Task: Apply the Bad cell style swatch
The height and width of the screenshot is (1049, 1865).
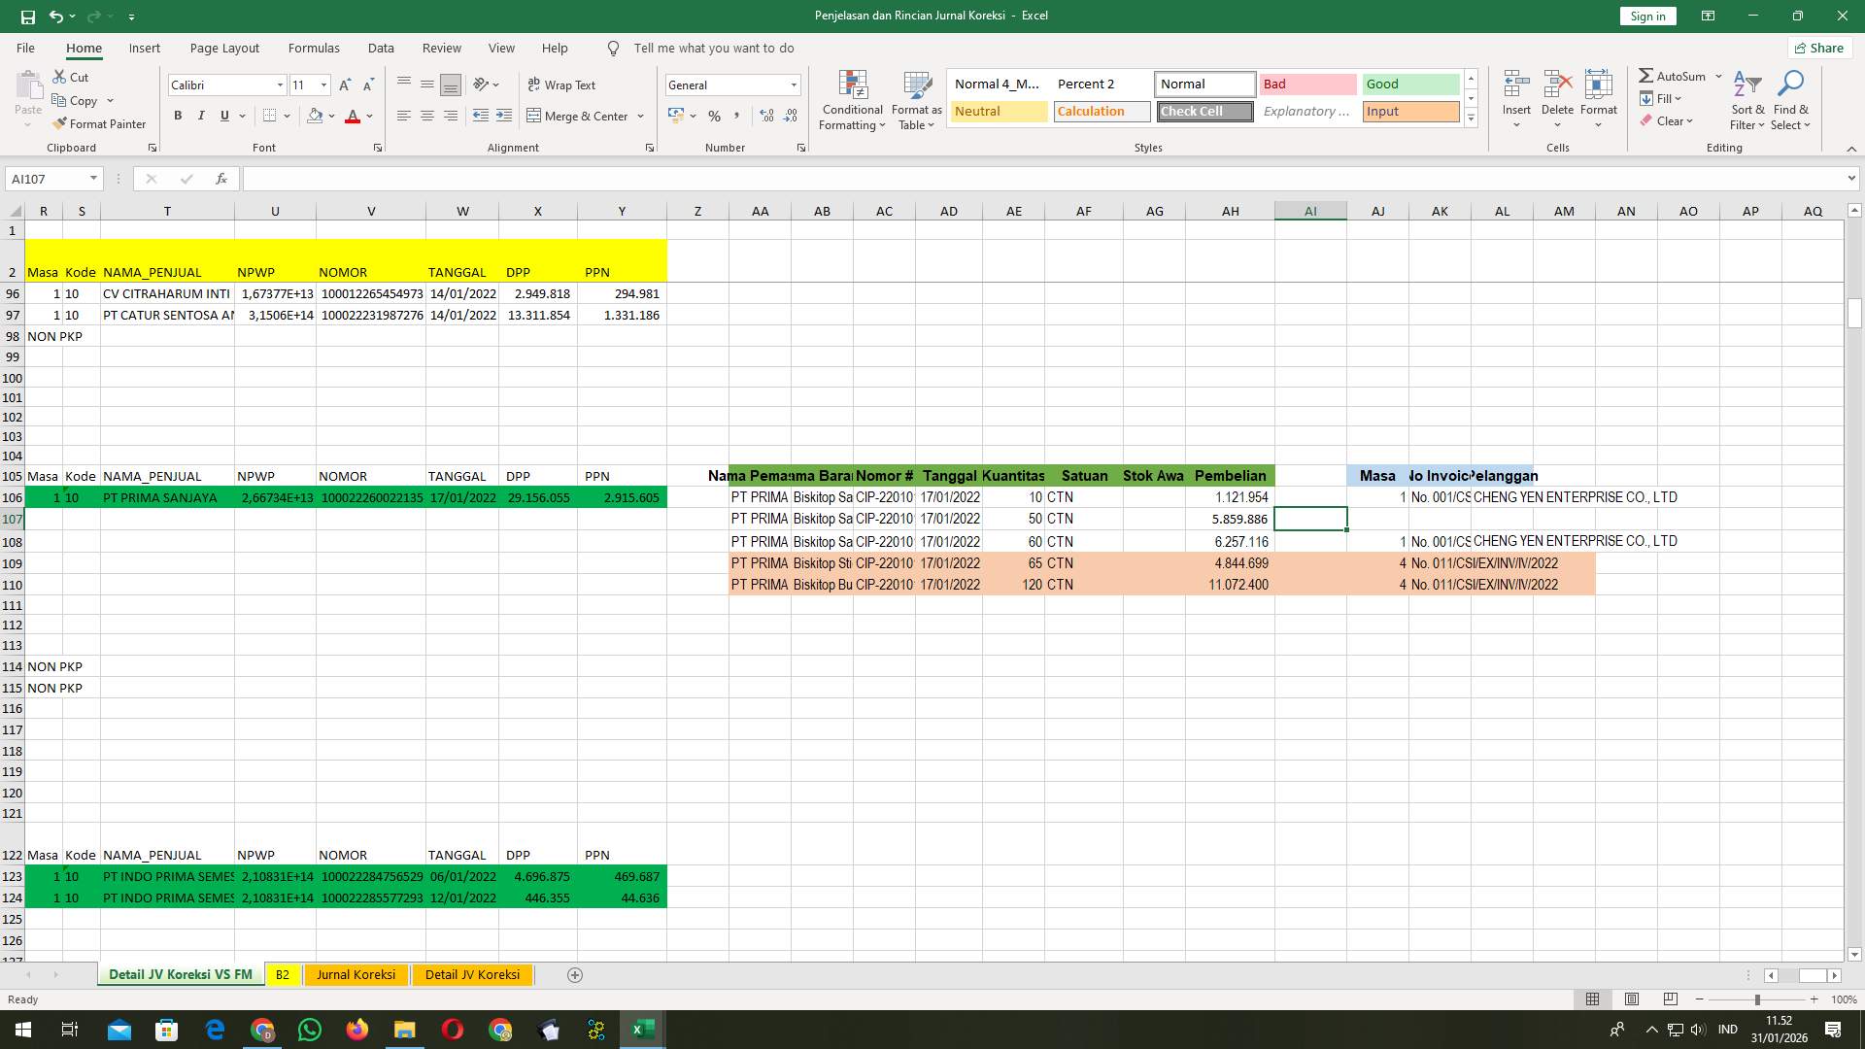Action: 1308,85
